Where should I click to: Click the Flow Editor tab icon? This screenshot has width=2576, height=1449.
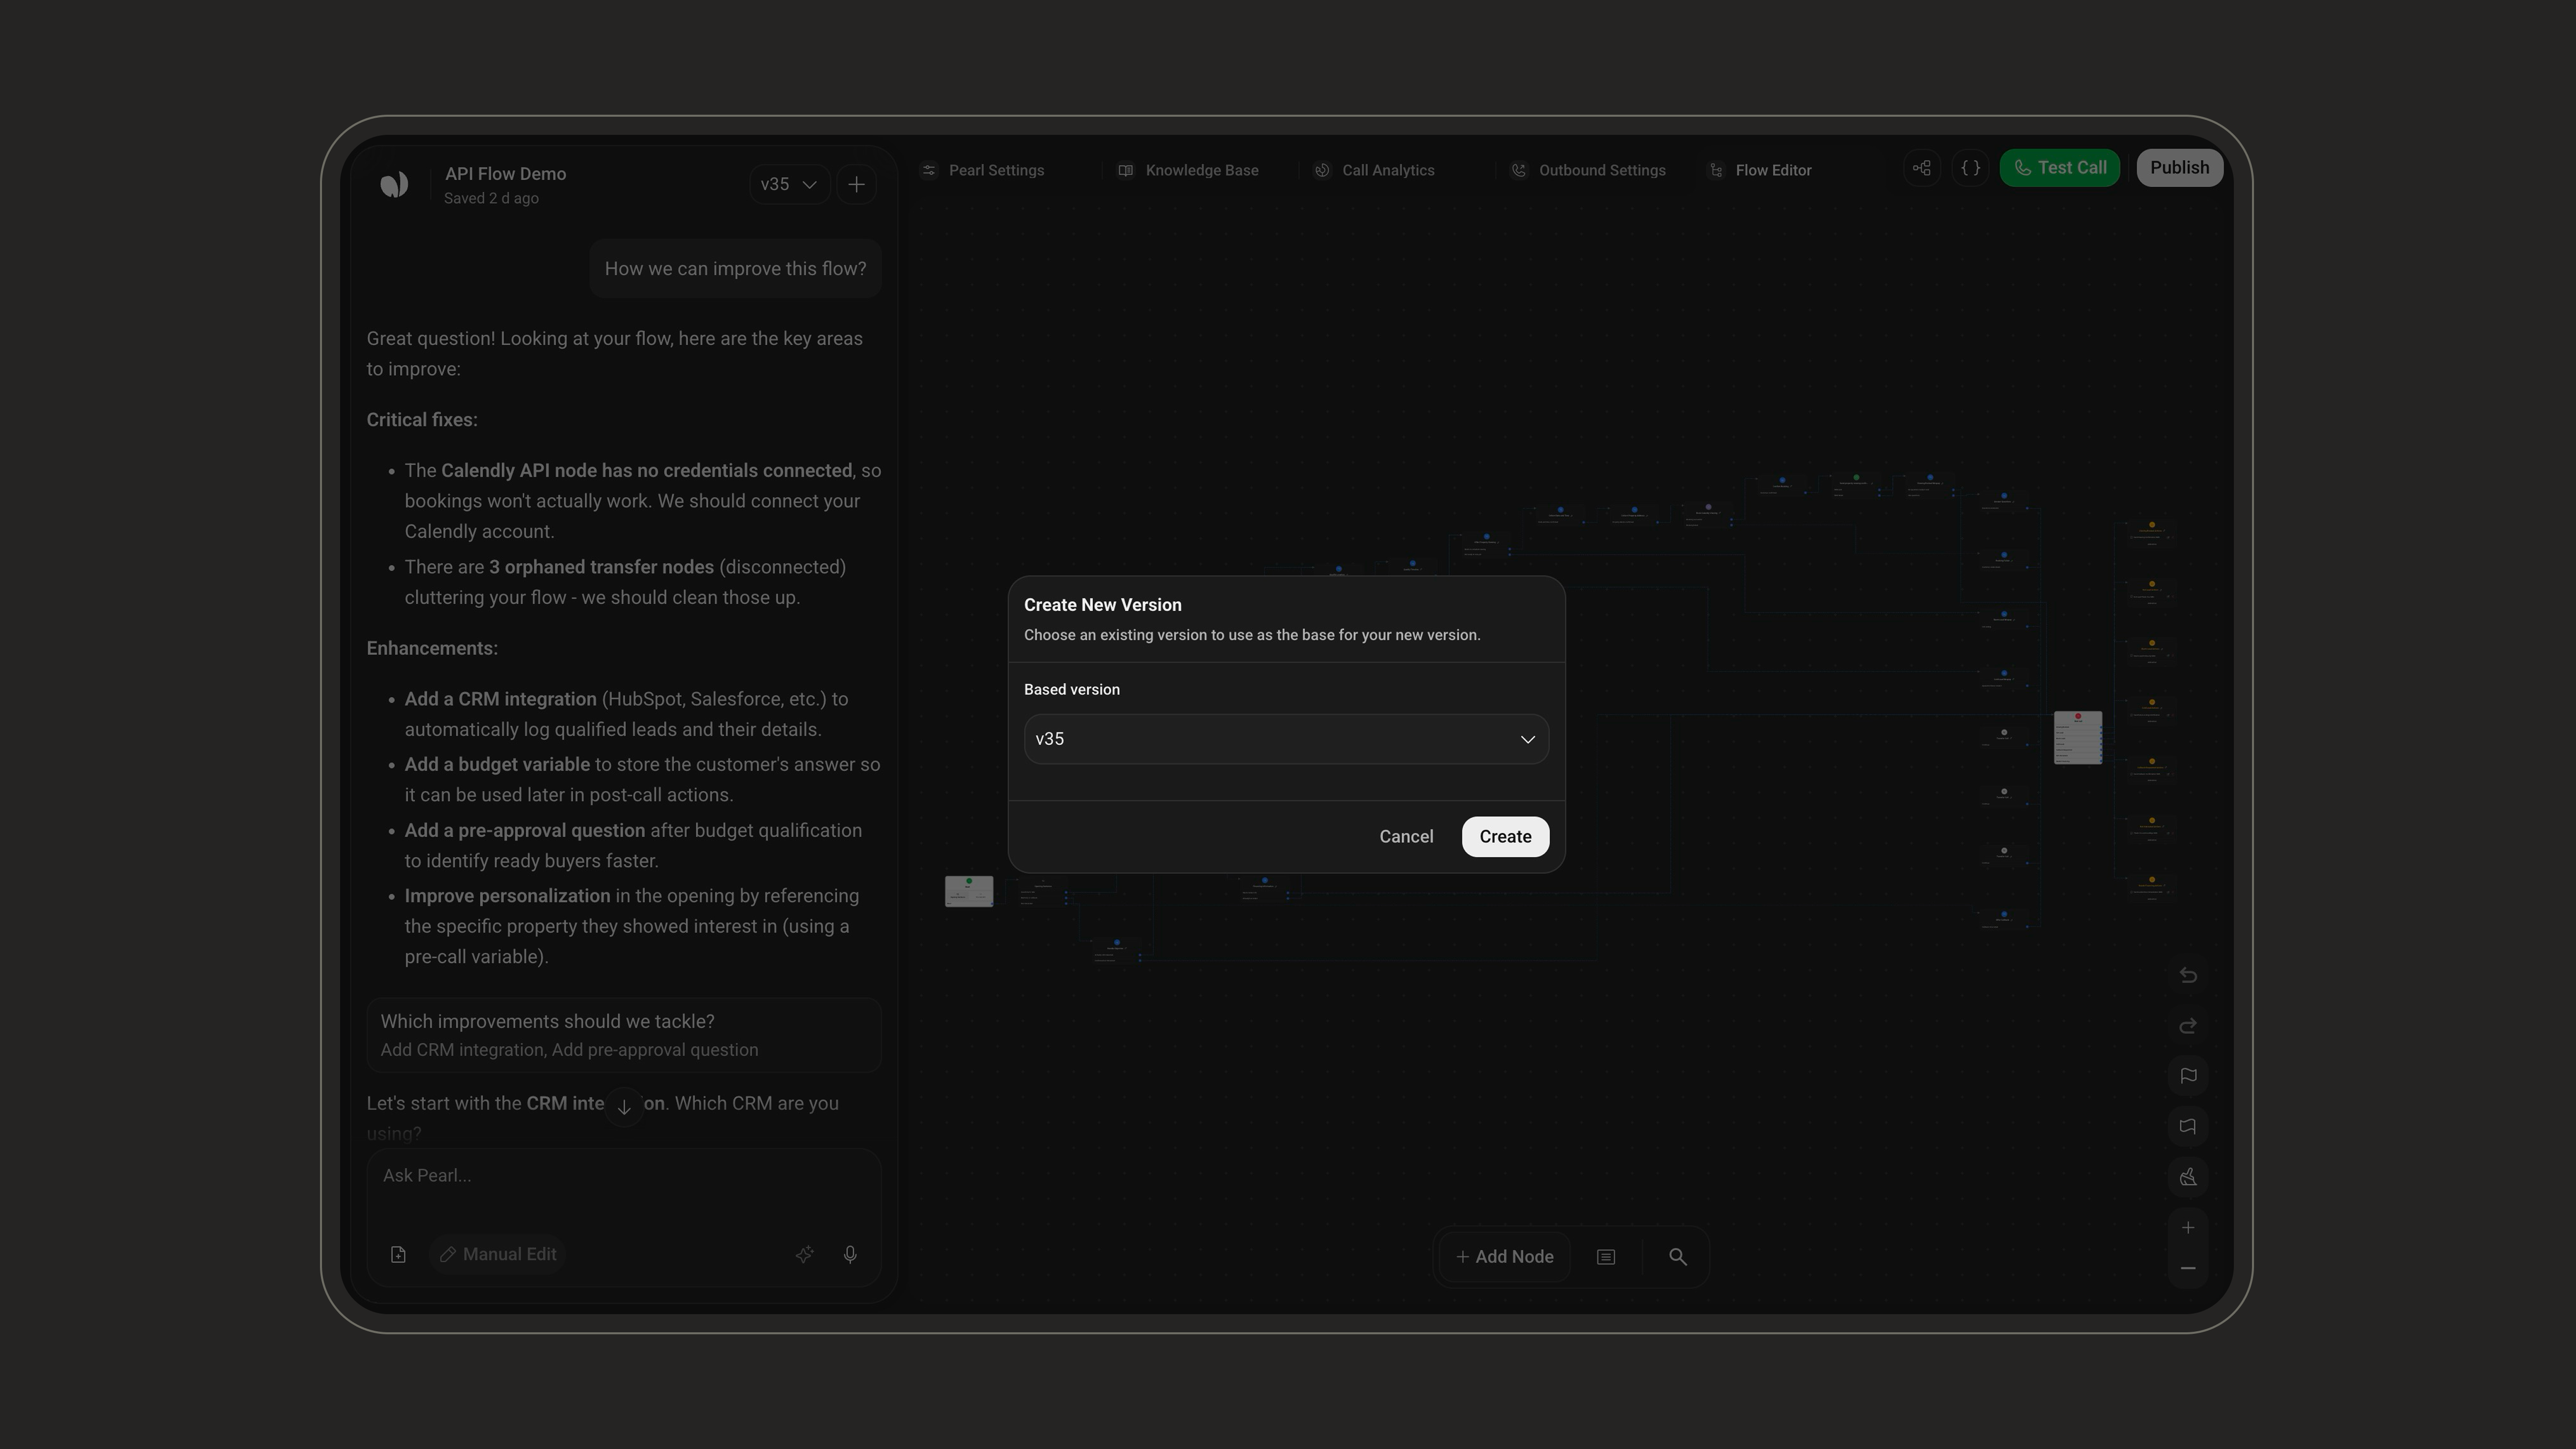(1716, 170)
